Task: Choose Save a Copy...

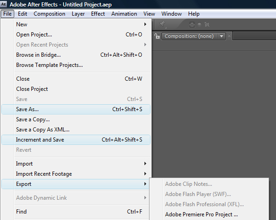Action: (76, 119)
